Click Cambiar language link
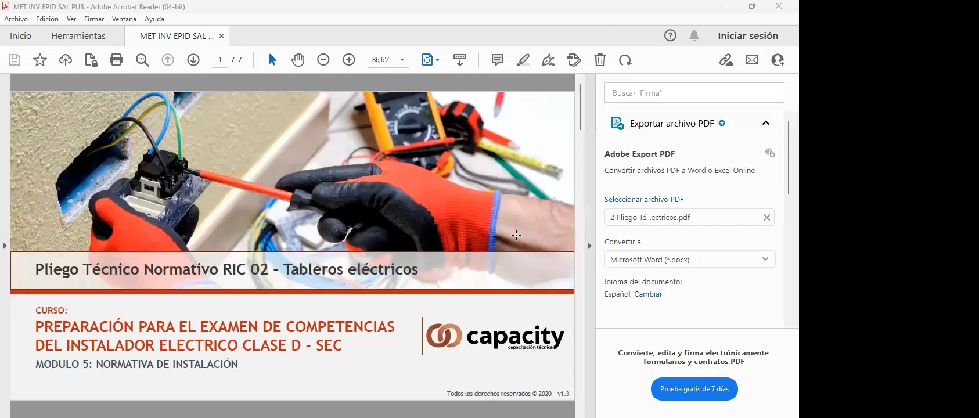 648,294
